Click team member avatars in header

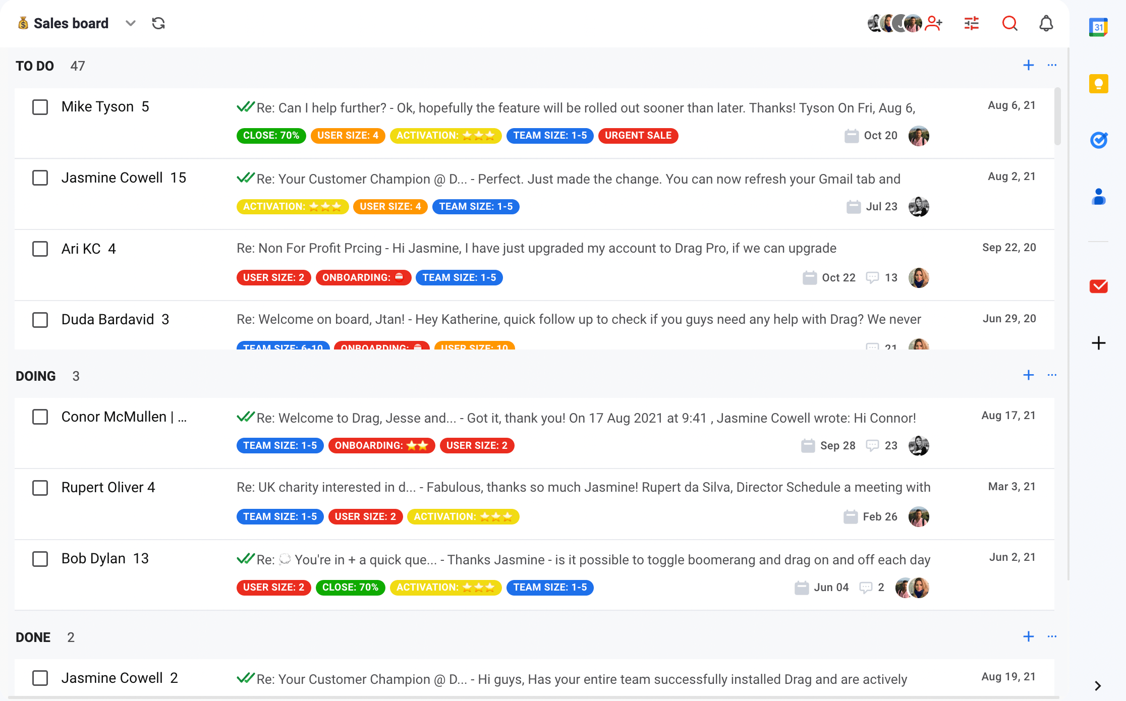[895, 23]
